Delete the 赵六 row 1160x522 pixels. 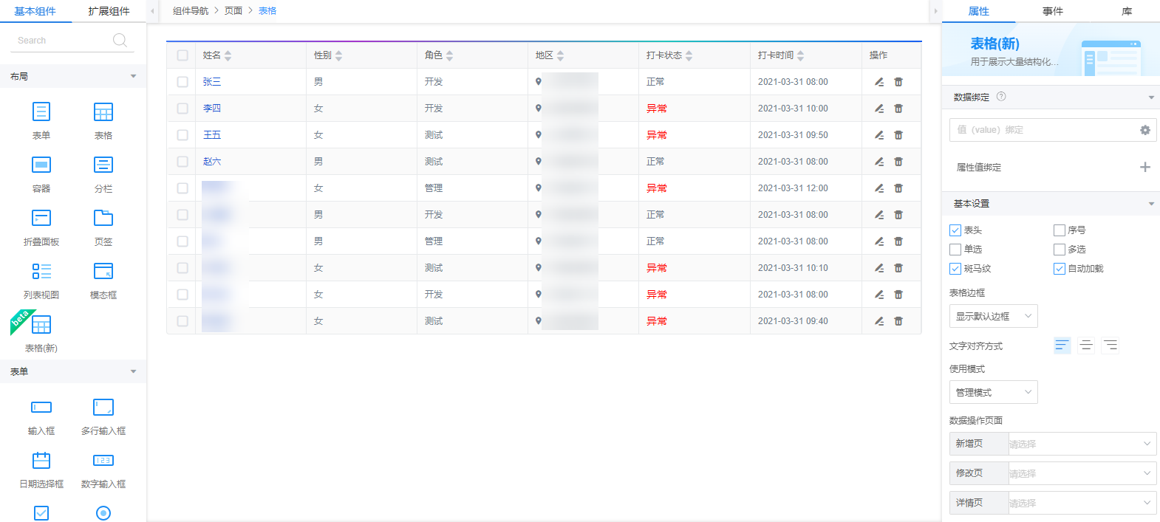click(898, 162)
